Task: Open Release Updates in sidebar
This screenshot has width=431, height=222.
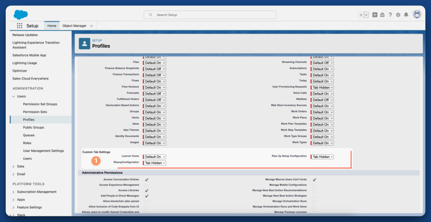Action: 25,35
